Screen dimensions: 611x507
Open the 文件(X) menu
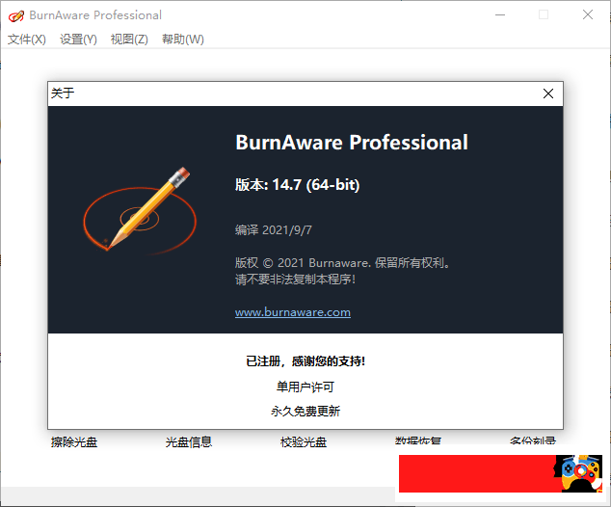point(26,39)
